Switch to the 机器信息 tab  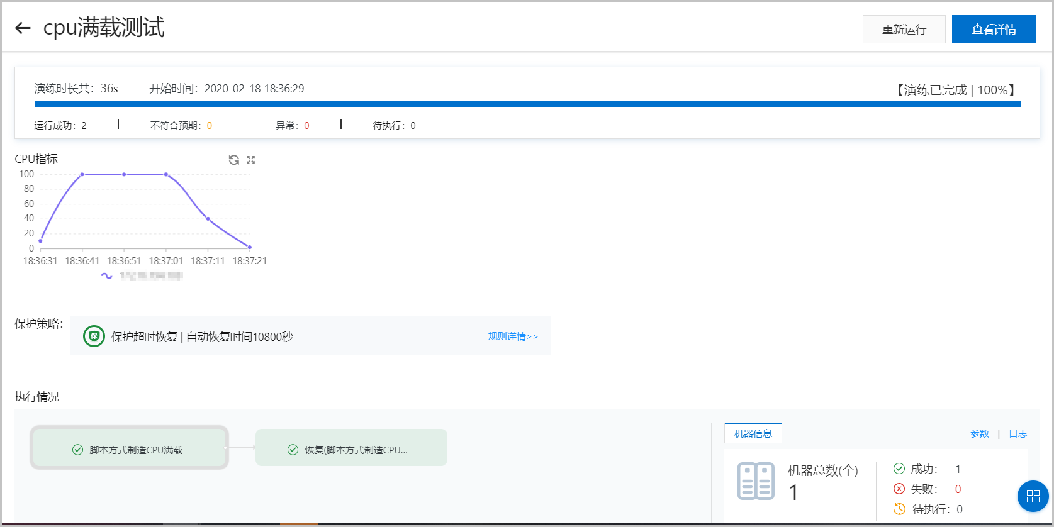[x=753, y=433]
